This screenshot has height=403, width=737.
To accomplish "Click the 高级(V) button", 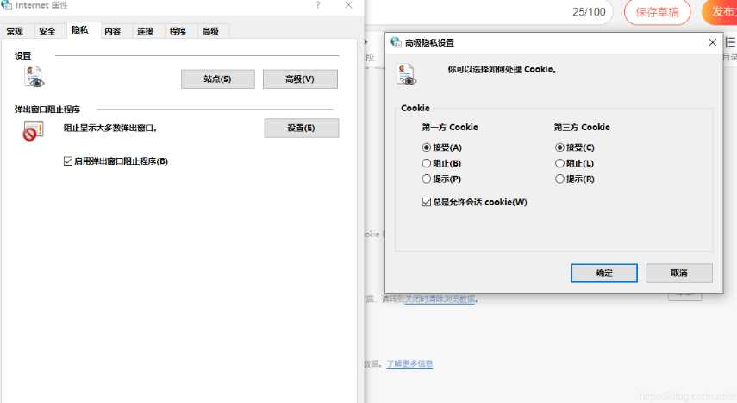I will click(x=300, y=79).
